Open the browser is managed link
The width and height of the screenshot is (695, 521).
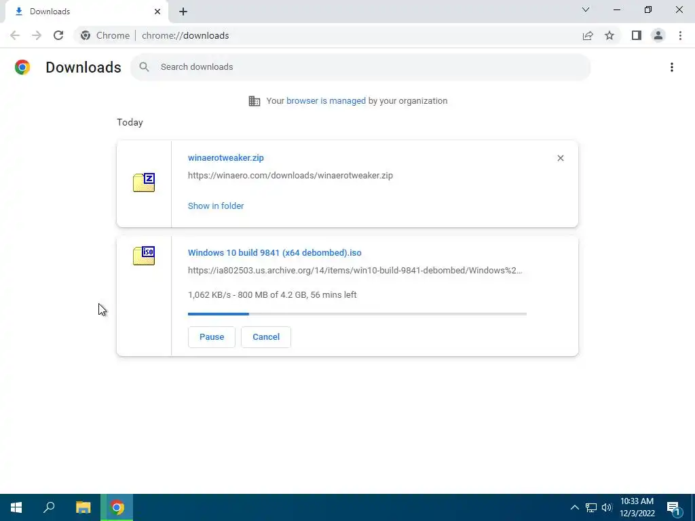point(326,100)
